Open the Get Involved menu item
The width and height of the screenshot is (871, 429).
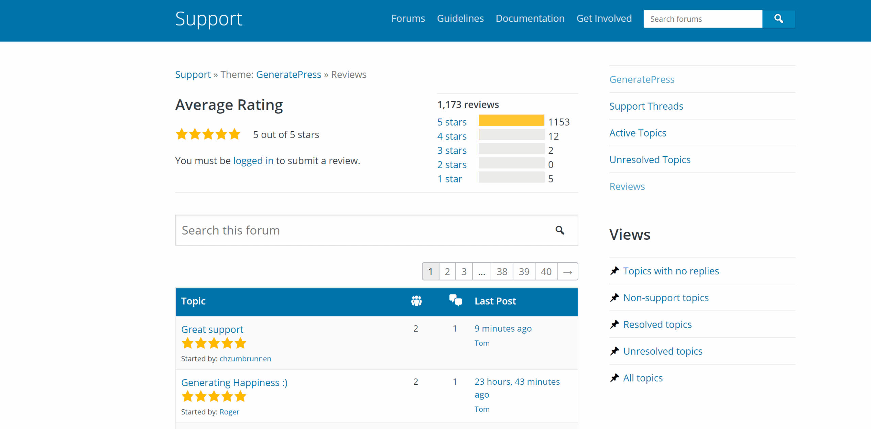click(604, 18)
